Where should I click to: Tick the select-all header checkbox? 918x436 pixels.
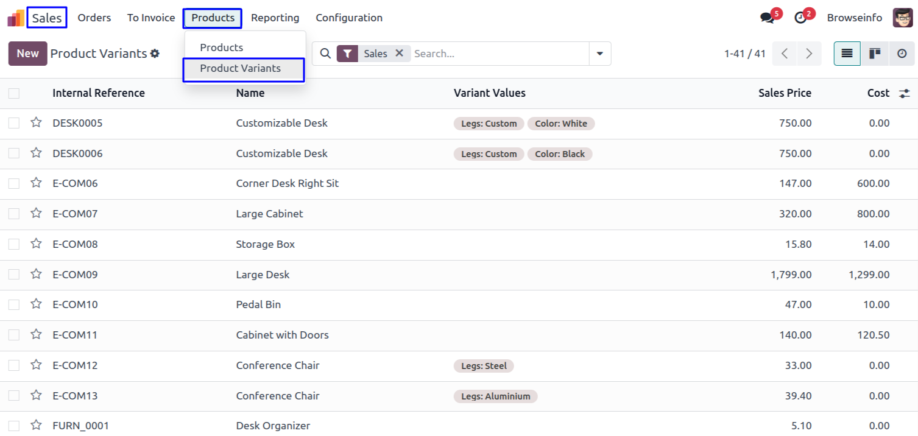[14, 93]
